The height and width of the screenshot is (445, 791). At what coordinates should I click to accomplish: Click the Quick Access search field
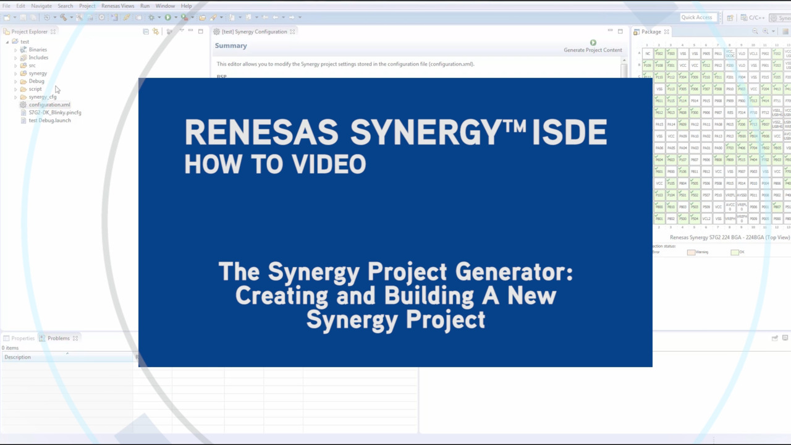click(x=697, y=17)
